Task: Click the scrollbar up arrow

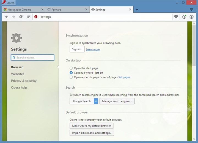Action: point(194,23)
